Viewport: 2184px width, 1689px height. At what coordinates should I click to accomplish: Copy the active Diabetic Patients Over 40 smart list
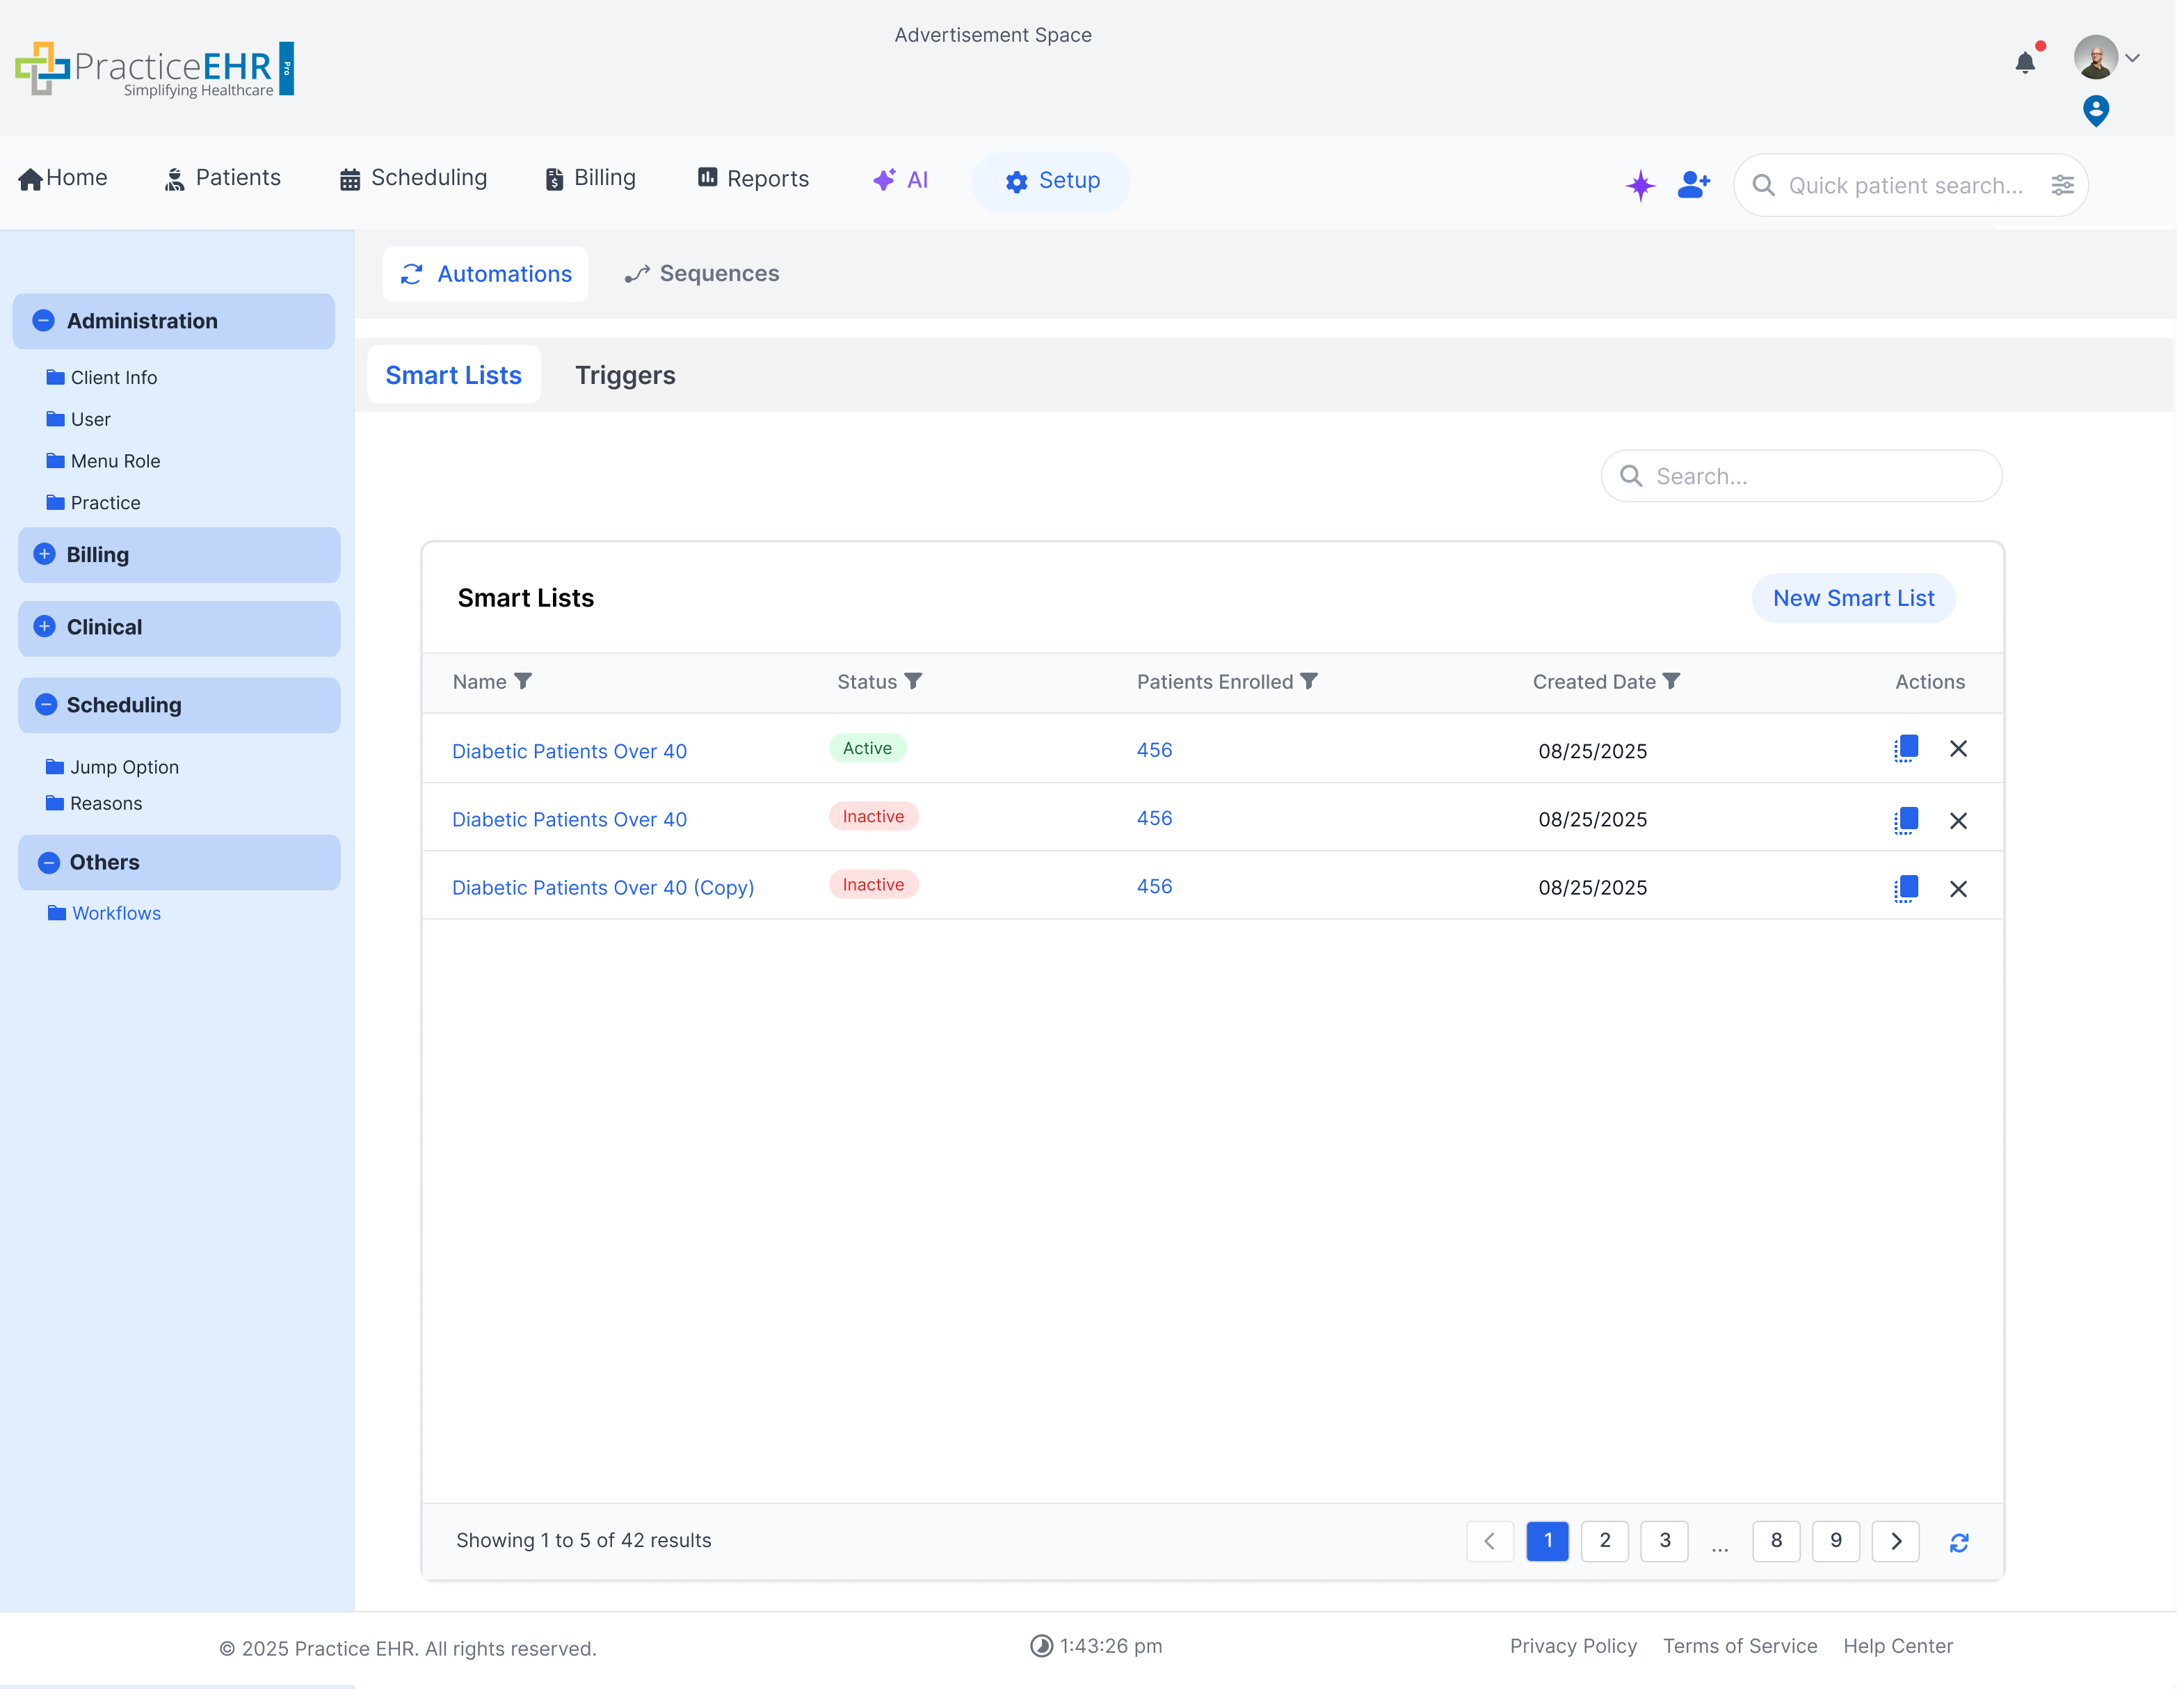coord(1905,748)
